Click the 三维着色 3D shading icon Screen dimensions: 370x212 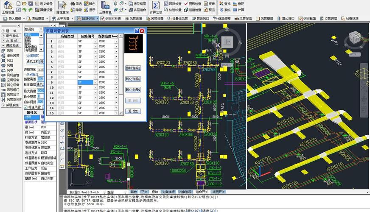click(x=105, y=6)
